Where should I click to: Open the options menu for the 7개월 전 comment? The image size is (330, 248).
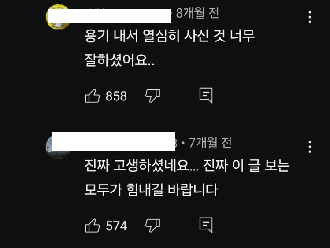tap(310, 147)
